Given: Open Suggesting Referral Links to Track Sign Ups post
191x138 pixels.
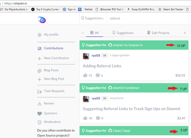Looking at the screenshot, I should (132, 109).
